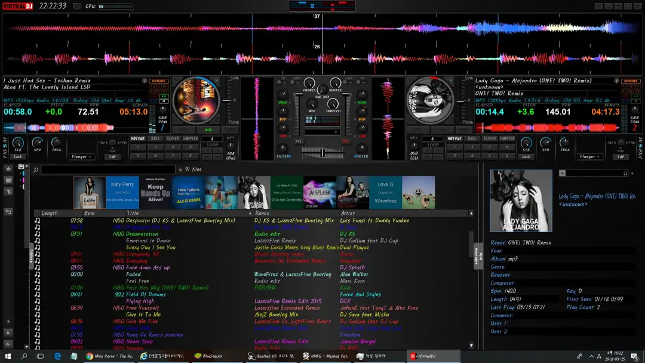This screenshot has height=363, width=645.
Task: Click left deck TAP tempo button
Action: point(112,156)
